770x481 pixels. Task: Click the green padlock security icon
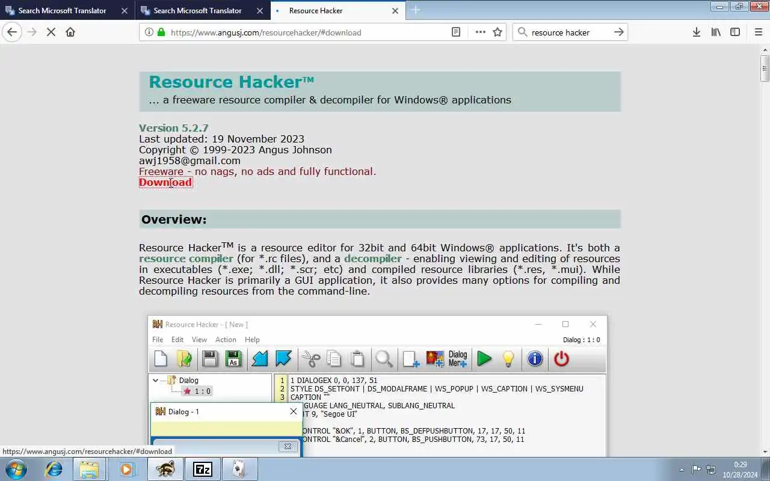click(161, 32)
